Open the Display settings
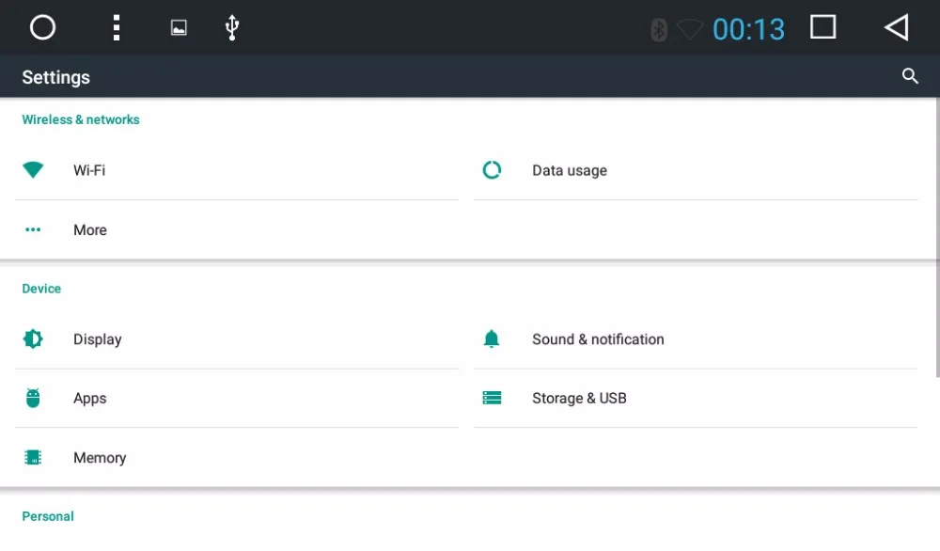 (98, 339)
